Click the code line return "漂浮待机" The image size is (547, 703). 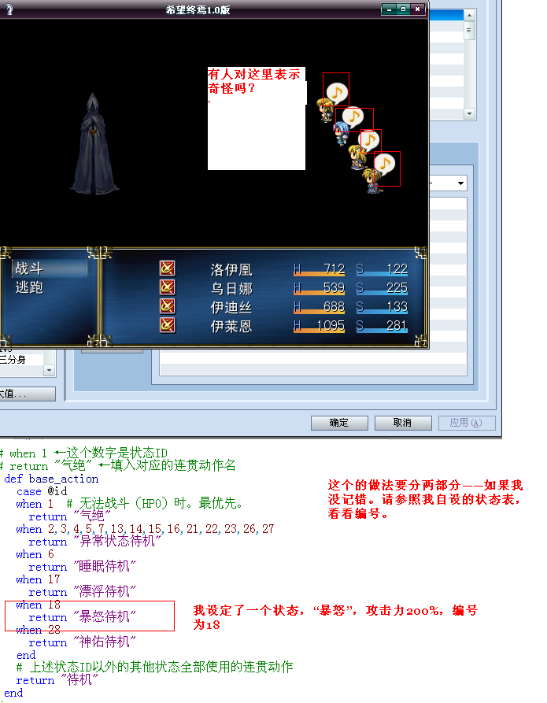point(82,592)
